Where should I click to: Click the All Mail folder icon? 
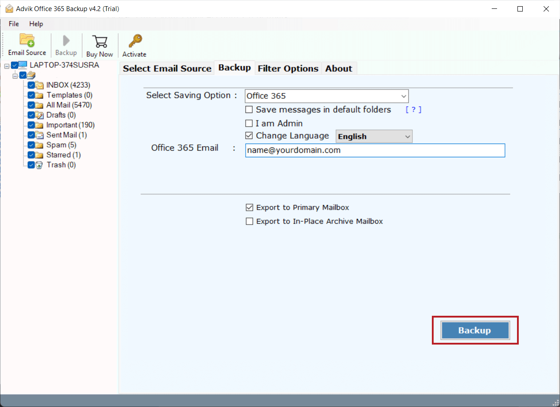(39, 105)
